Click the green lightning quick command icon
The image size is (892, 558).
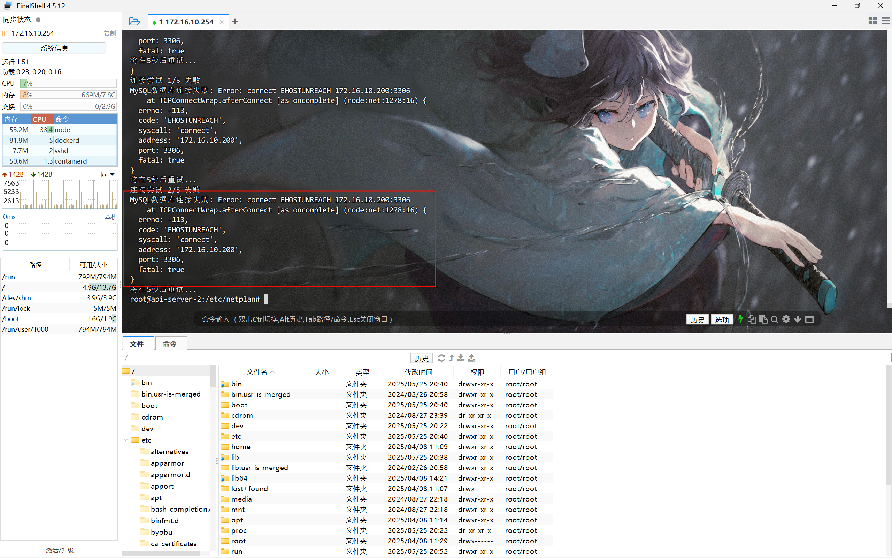click(x=740, y=319)
